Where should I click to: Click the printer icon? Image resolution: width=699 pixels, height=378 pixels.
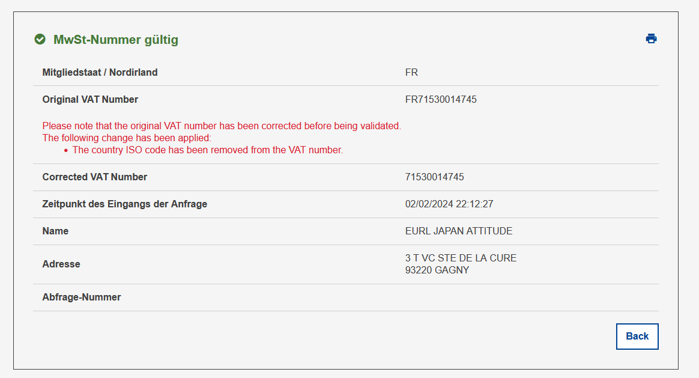(x=651, y=39)
